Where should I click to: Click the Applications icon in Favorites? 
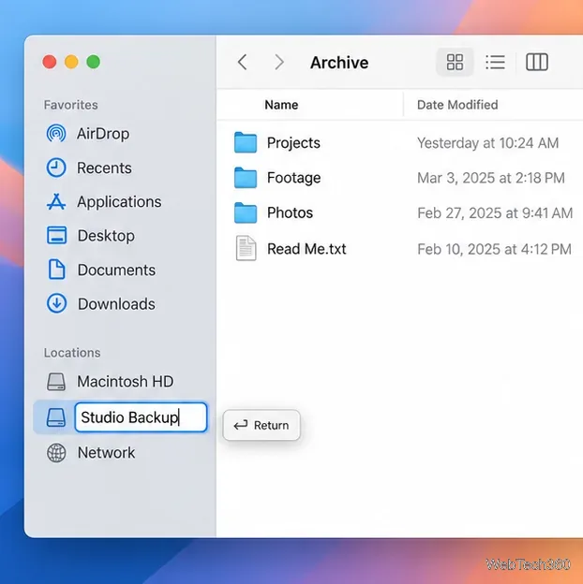click(56, 201)
